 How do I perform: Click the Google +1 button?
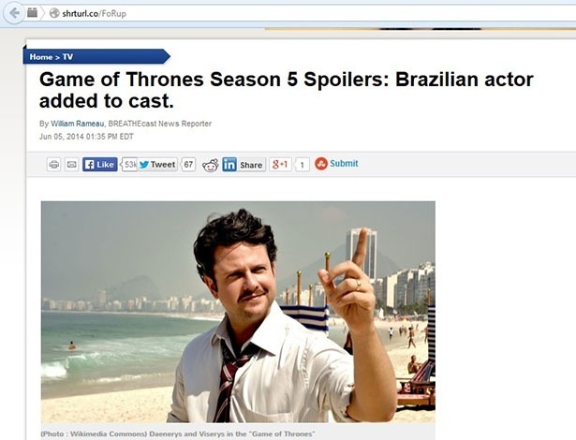click(280, 164)
